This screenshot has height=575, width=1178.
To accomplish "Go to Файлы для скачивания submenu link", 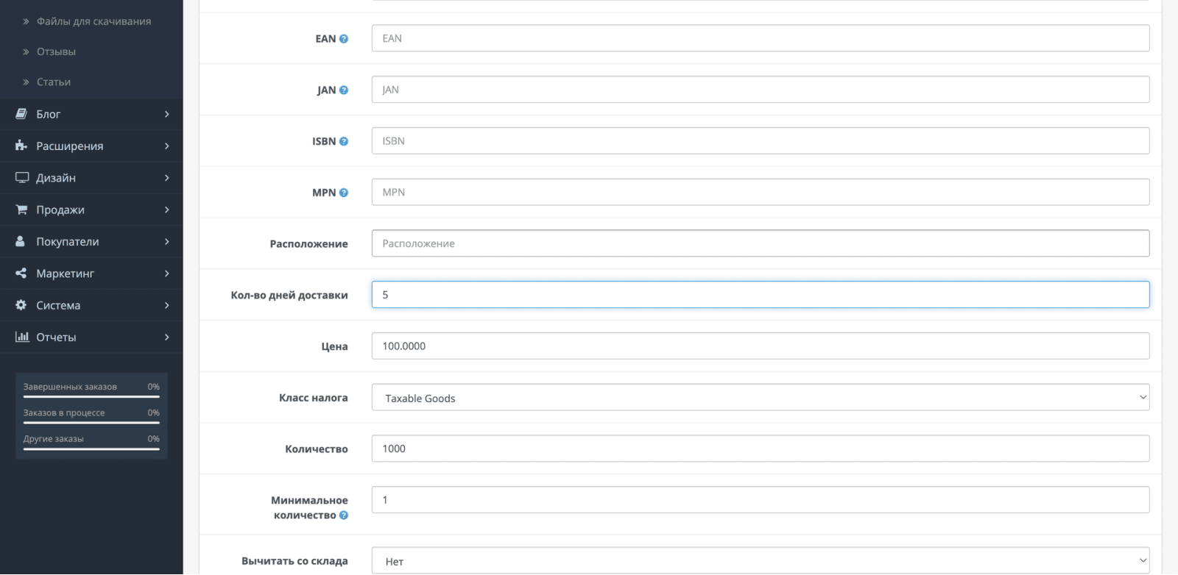I will coord(94,21).
